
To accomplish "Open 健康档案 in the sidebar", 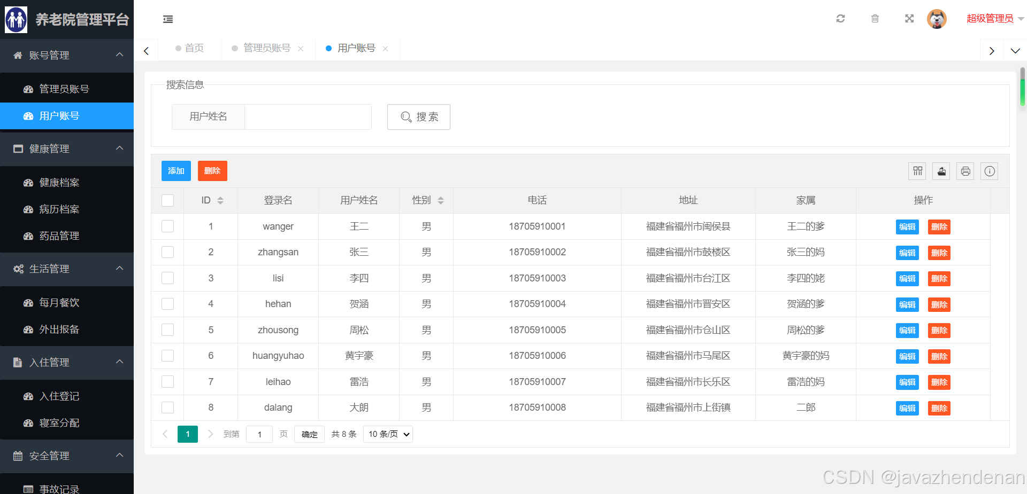I will tap(67, 183).
